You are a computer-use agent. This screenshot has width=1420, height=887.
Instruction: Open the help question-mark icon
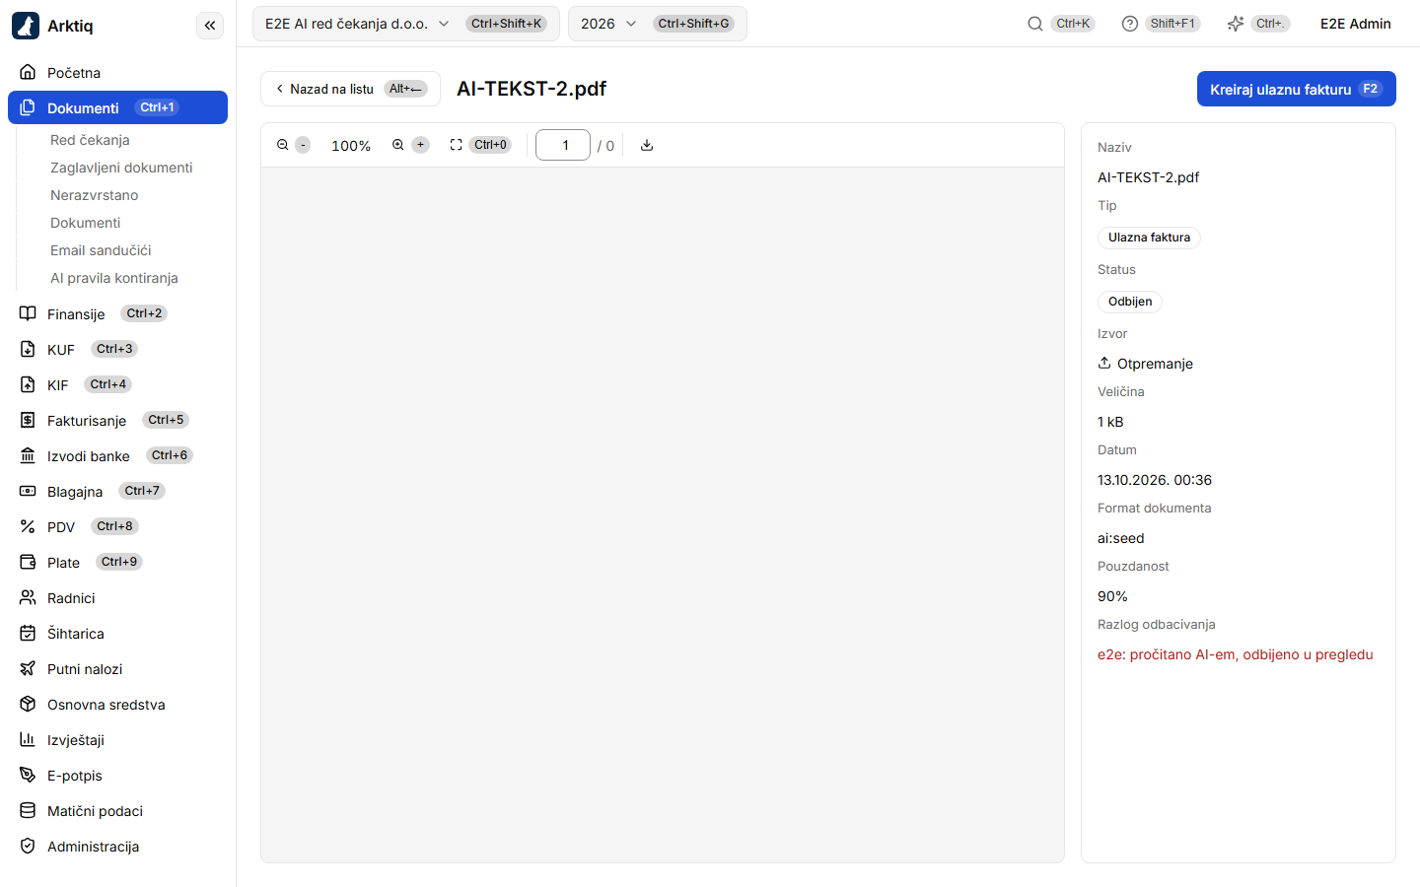point(1130,24)
